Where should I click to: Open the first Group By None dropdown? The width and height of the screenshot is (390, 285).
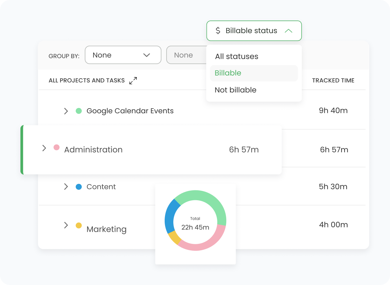(x=123, y=55)
